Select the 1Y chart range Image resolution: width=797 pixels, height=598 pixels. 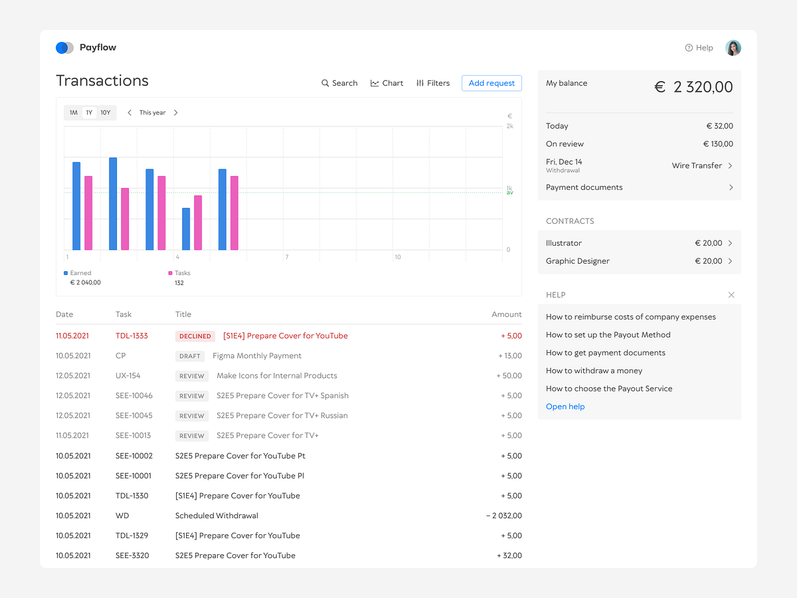89,112
